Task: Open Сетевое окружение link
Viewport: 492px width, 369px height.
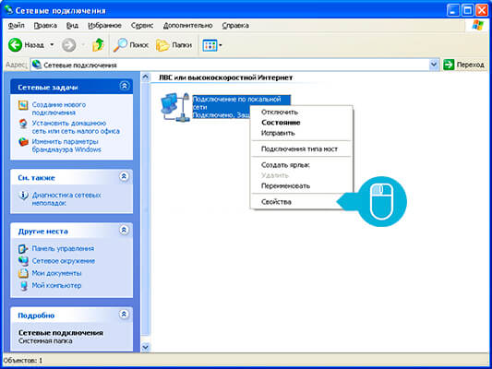Action: [x=64, y=261]
